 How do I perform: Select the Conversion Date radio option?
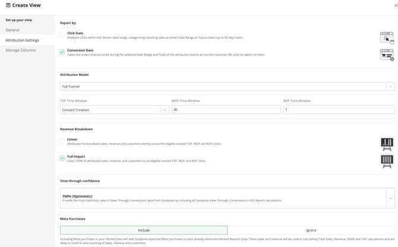point(62,52)
